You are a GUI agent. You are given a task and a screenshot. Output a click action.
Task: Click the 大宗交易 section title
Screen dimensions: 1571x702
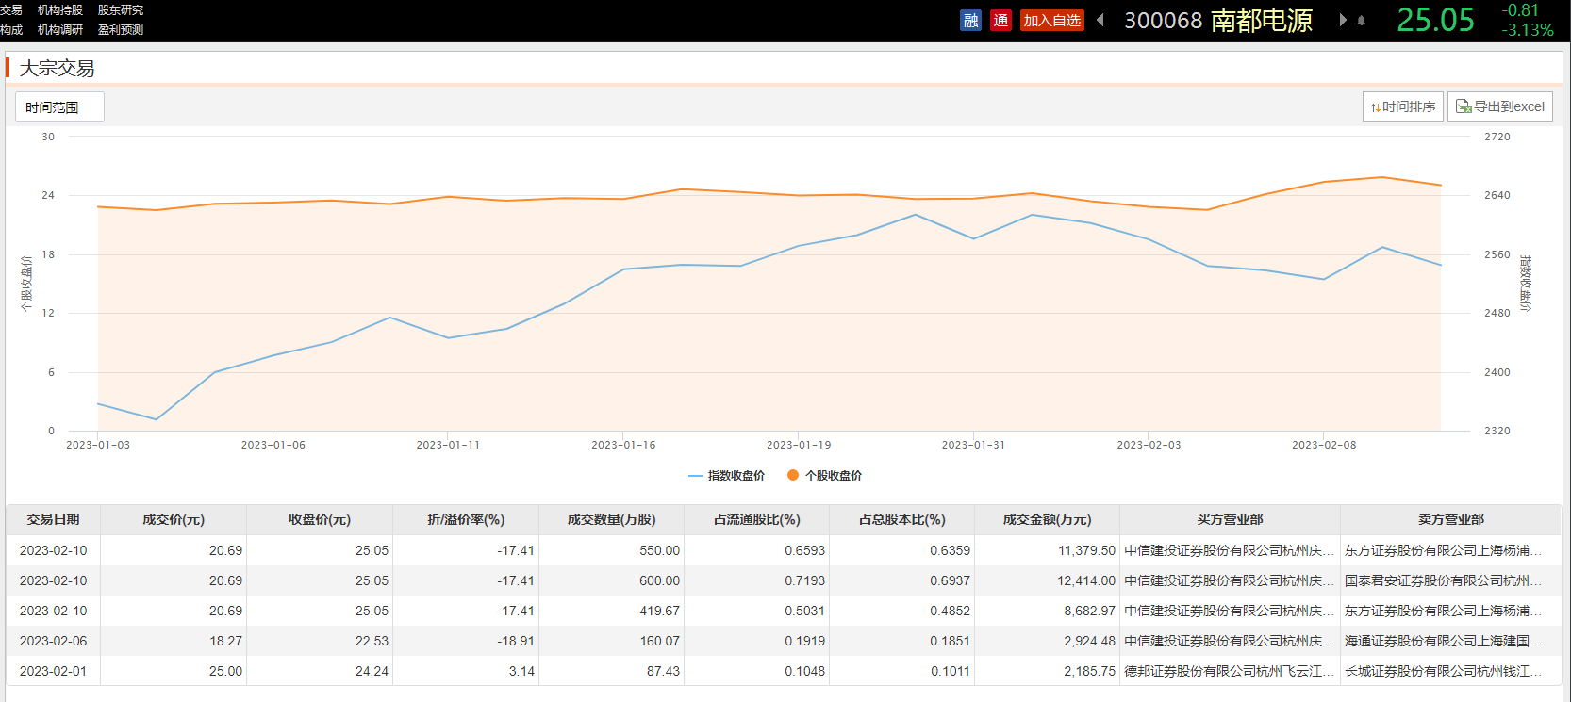point(58,69)
